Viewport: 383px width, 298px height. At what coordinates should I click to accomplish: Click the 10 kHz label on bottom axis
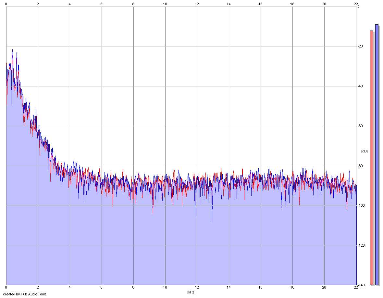165,287
